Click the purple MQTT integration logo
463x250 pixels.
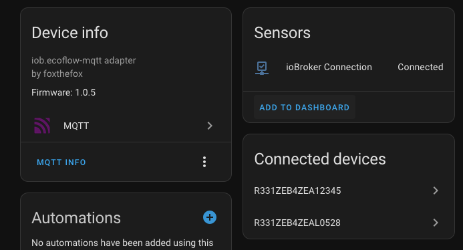pos(42,126)
